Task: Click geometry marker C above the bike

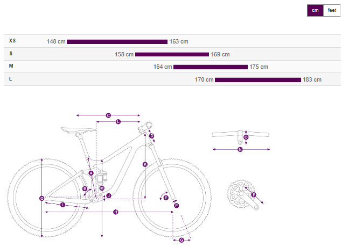Action: 108,115
